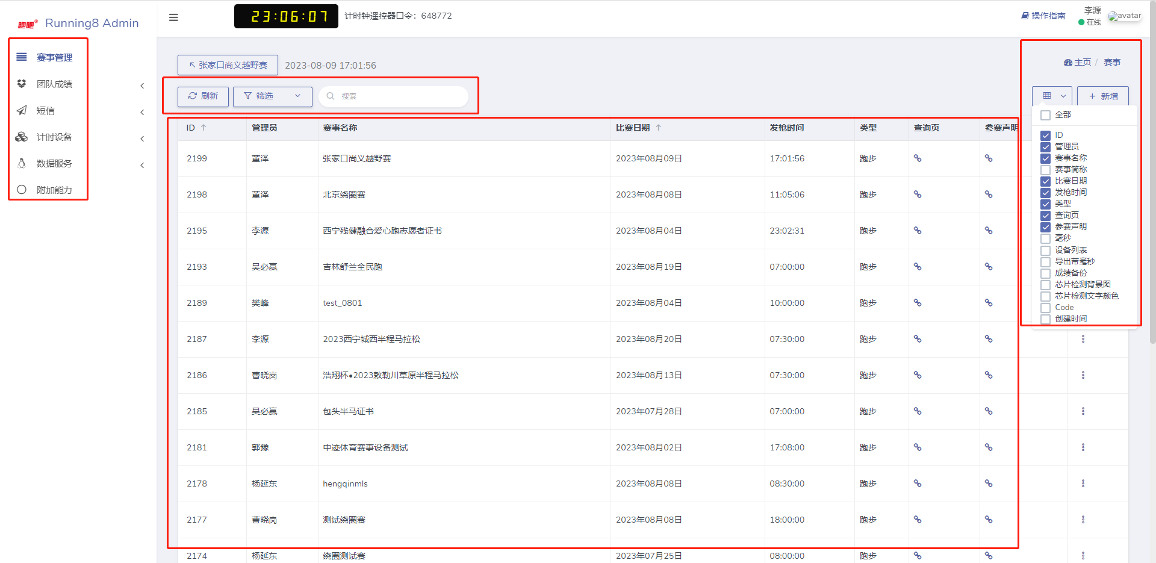Image resolution: width=1156 pixels, height=563 pixels.
Task: Open the 筛选 filter dropdown
Action: coord(273,96)
